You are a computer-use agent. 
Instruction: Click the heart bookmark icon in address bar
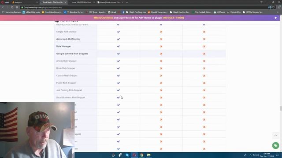pyautogui.click(x=274, y=7)
